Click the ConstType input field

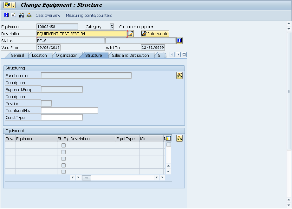[62, 117]
